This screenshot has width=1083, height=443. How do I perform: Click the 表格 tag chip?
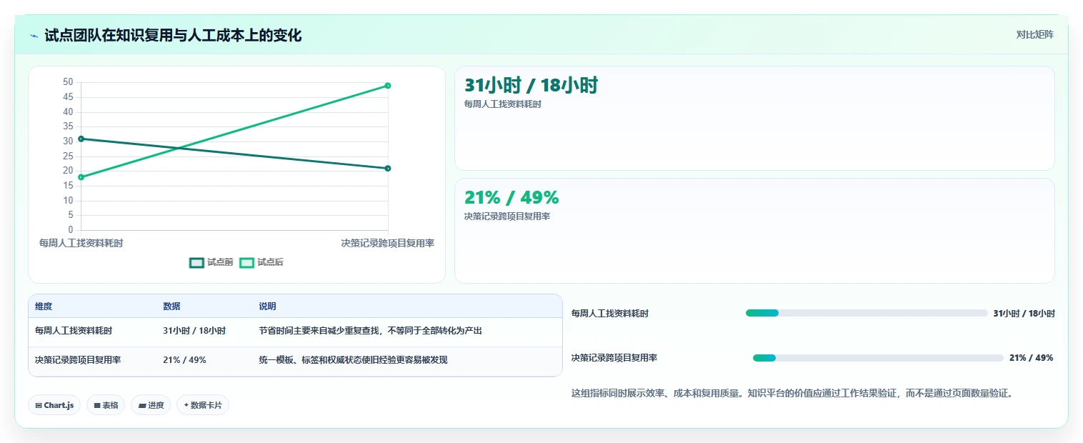106,405
